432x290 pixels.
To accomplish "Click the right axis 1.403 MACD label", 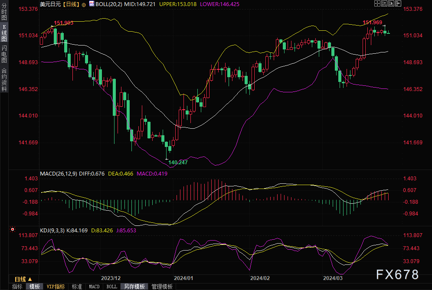I will 410,179.
